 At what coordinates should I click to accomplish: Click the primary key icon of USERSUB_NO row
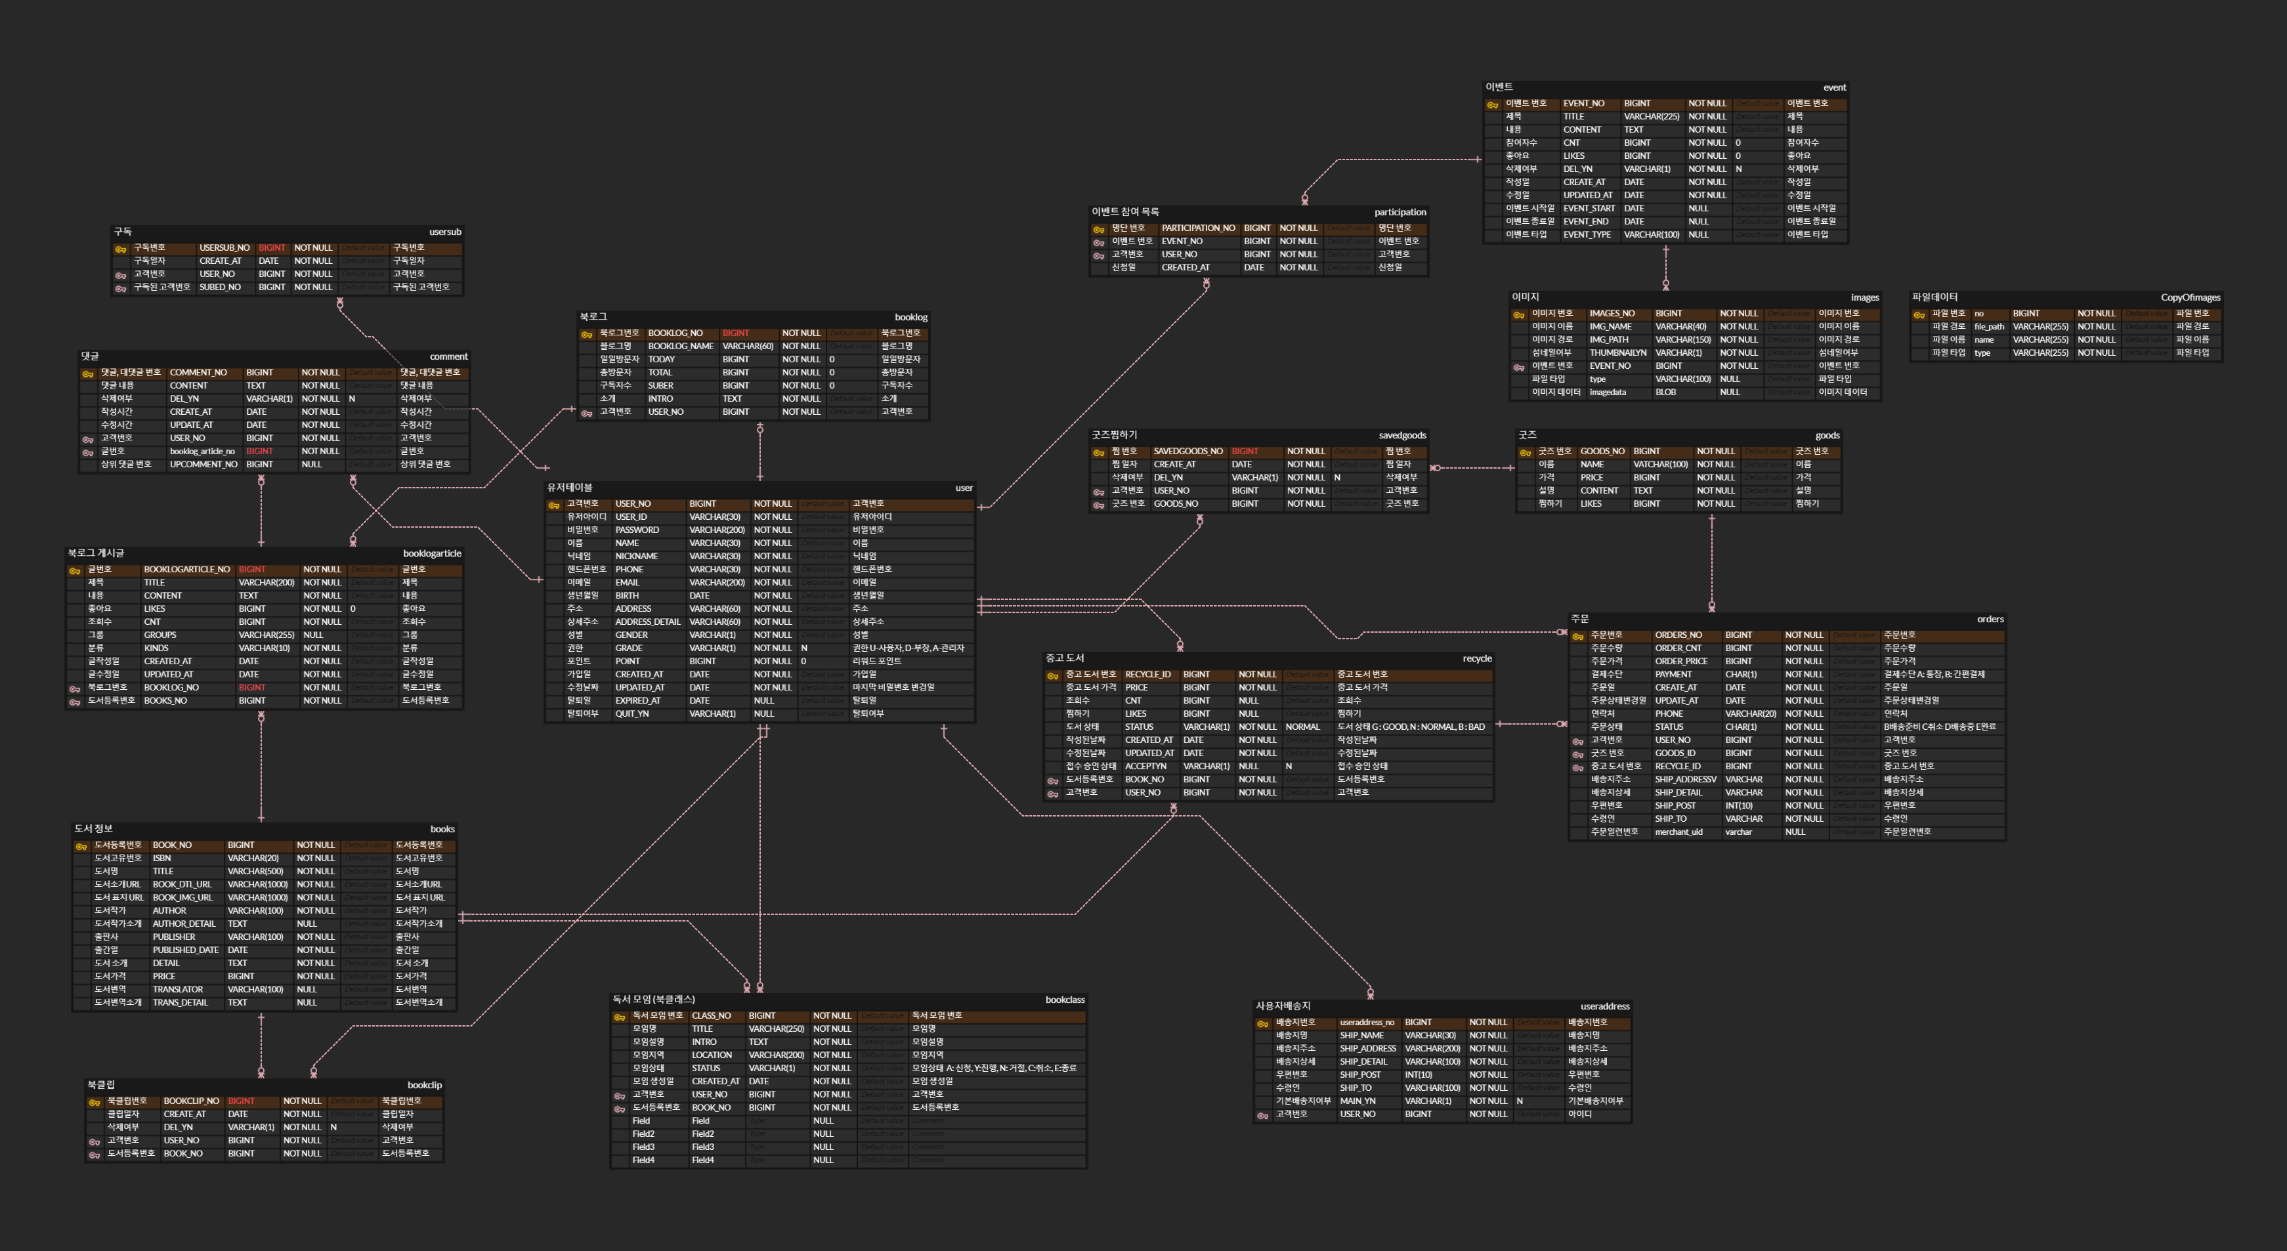tap(121, 249)
